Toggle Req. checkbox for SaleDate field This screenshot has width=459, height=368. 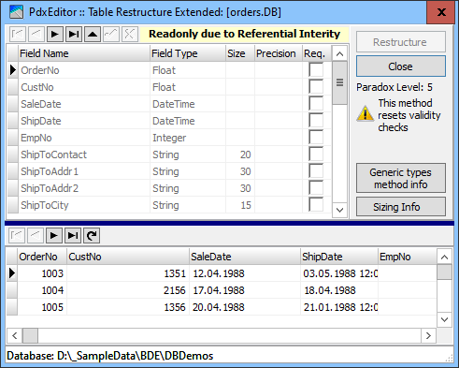pyautogui.click(x=316, y=103)
